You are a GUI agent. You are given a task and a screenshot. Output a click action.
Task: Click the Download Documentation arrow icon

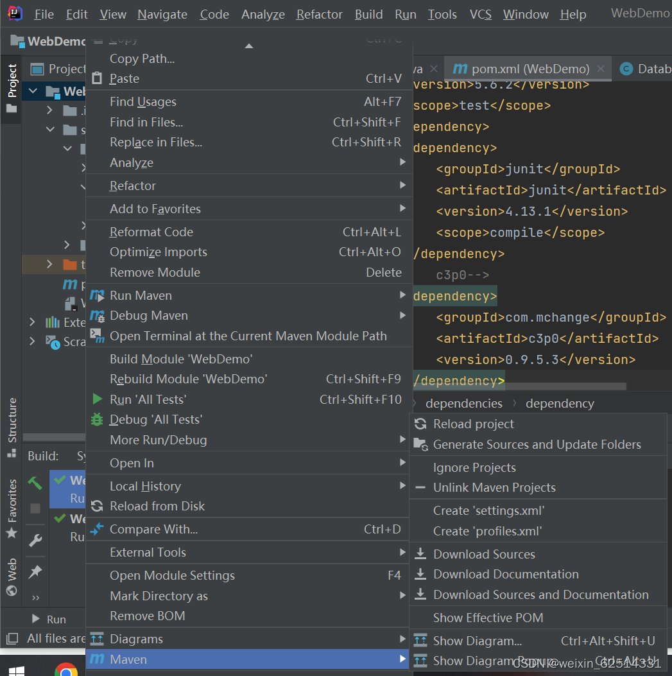click(420, 574)
